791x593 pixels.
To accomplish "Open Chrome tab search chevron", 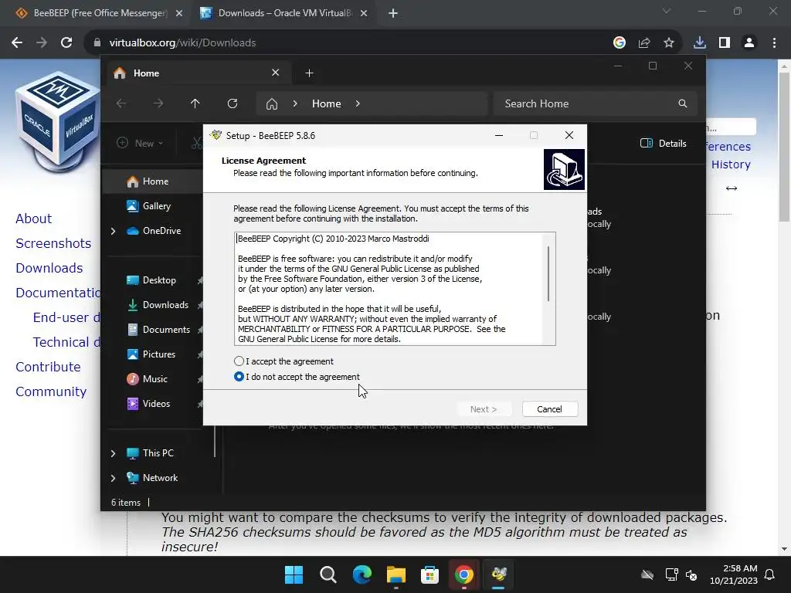I will [667, 11].
